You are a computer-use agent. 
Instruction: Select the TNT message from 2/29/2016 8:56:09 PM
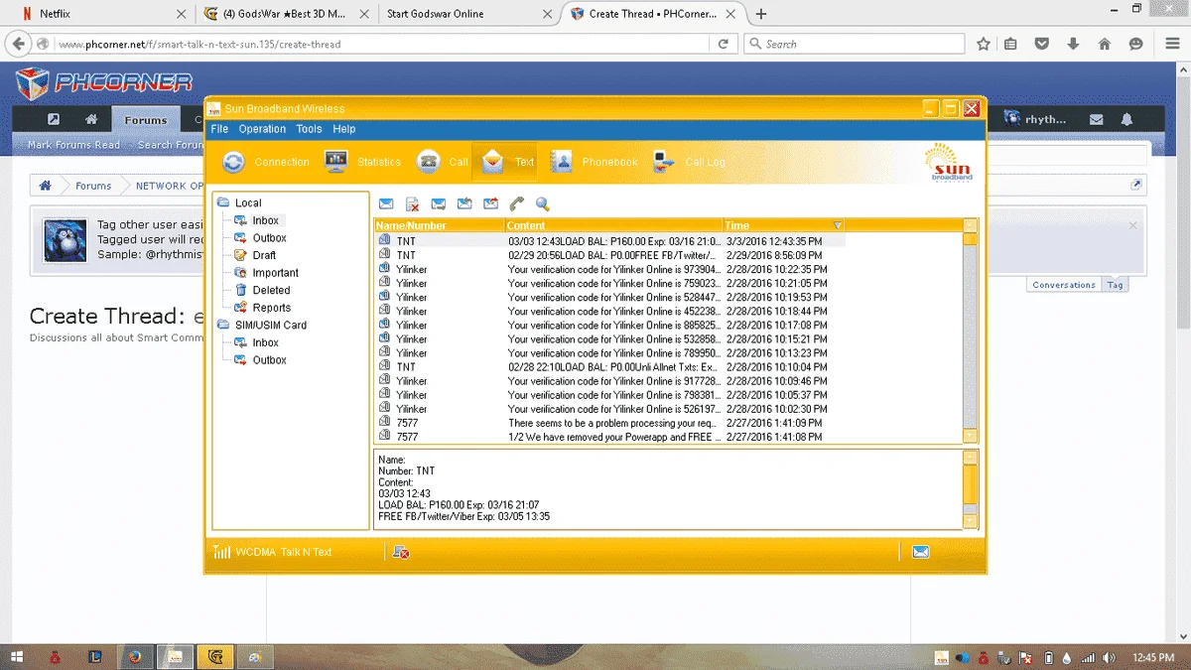[609, 255]
